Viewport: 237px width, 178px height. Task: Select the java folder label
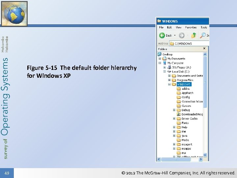(184, 136)
